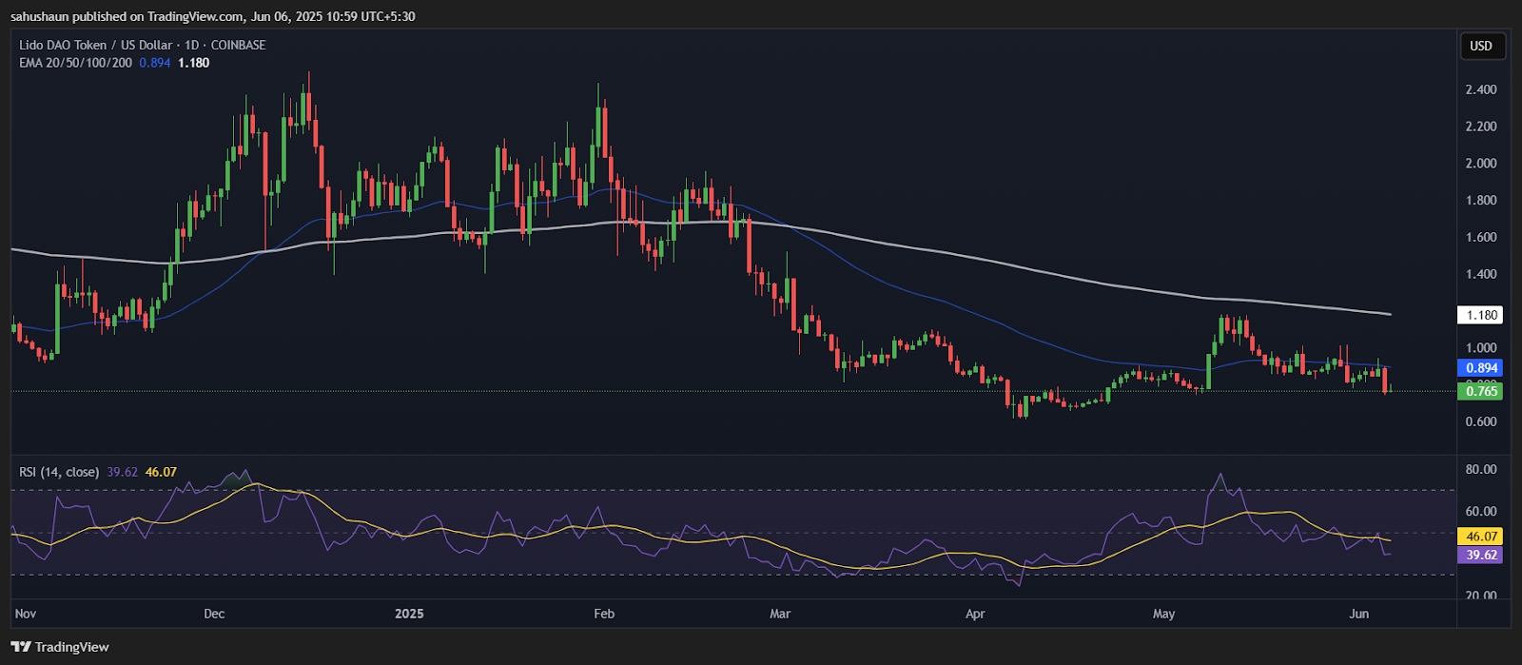Click the purple 39.62 RSI legend value
This screenshot has width=1522, height=665.
(x=123, y=472)
